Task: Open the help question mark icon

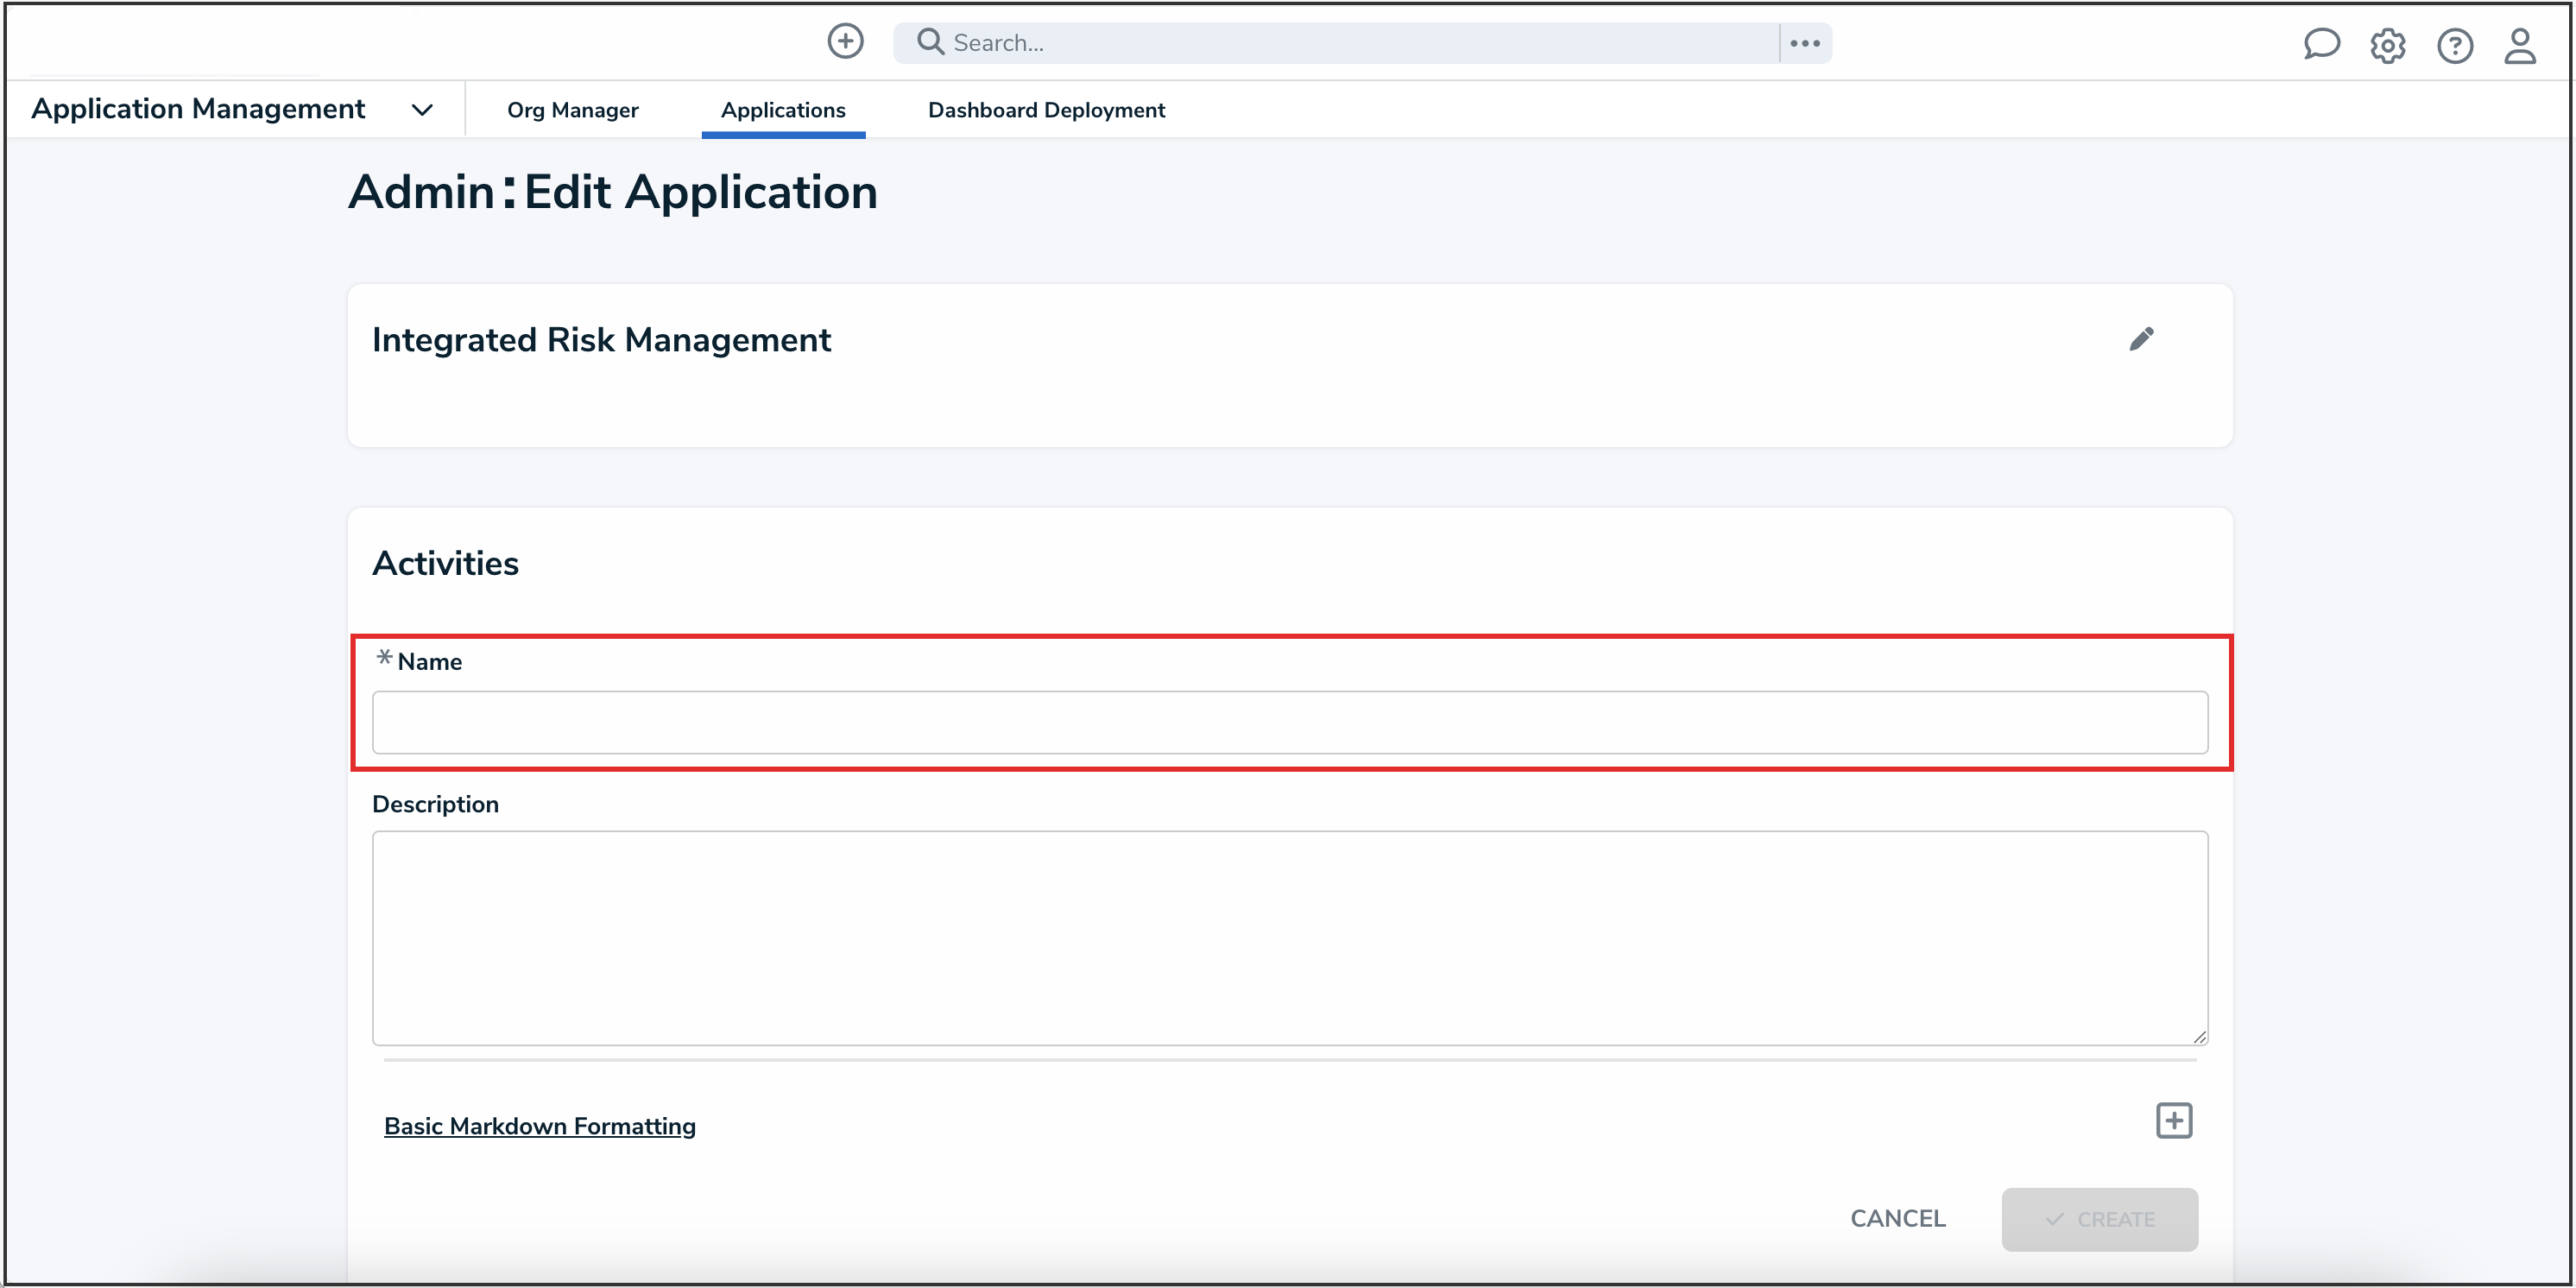Action: pyautogui.click(x=2454, y=45)
